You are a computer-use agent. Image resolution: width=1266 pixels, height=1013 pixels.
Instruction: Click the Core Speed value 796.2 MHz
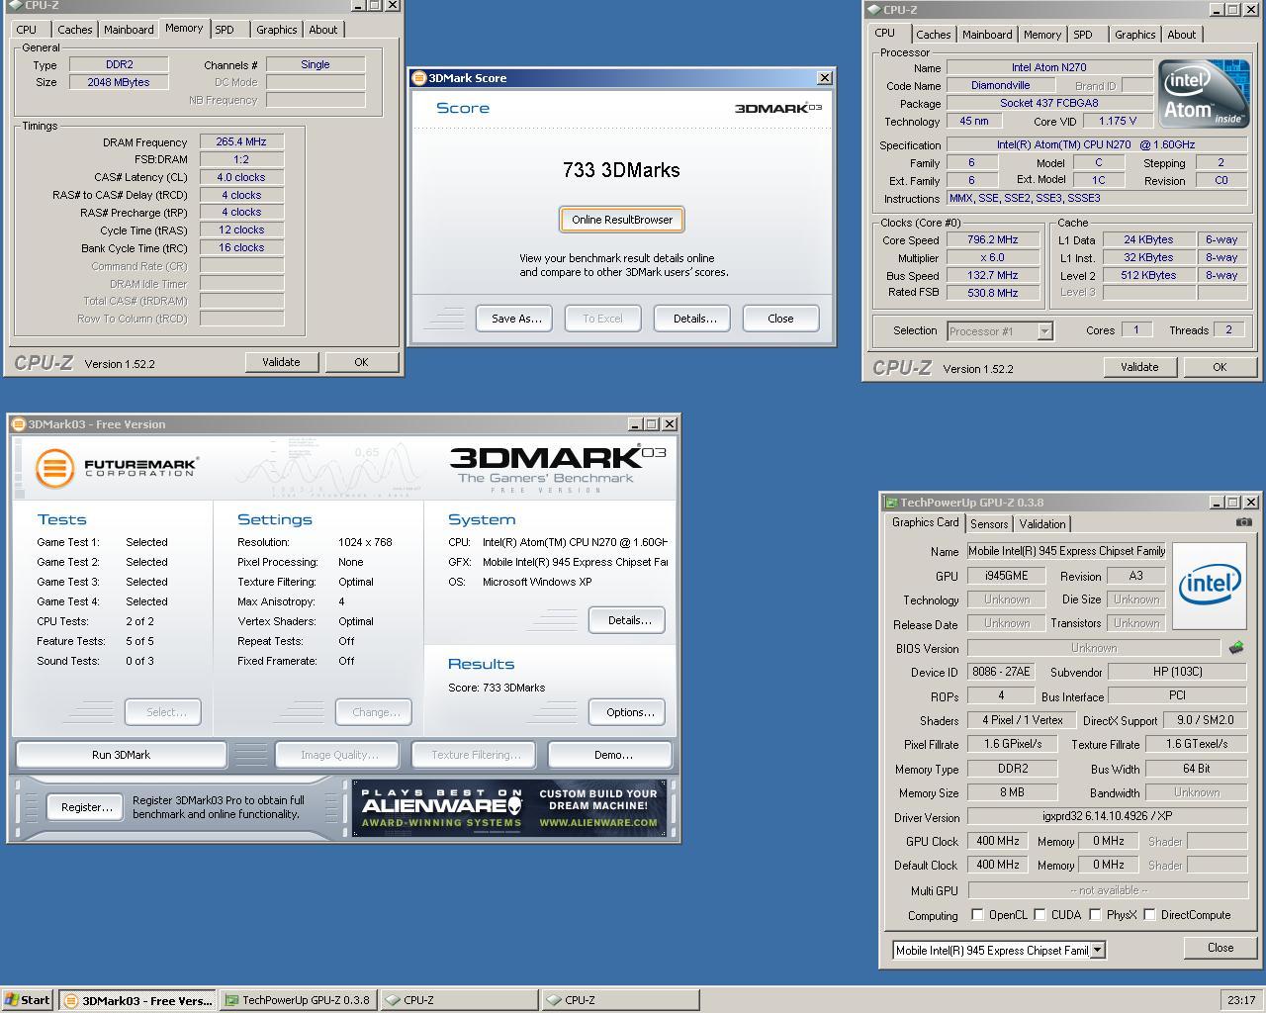992,239
